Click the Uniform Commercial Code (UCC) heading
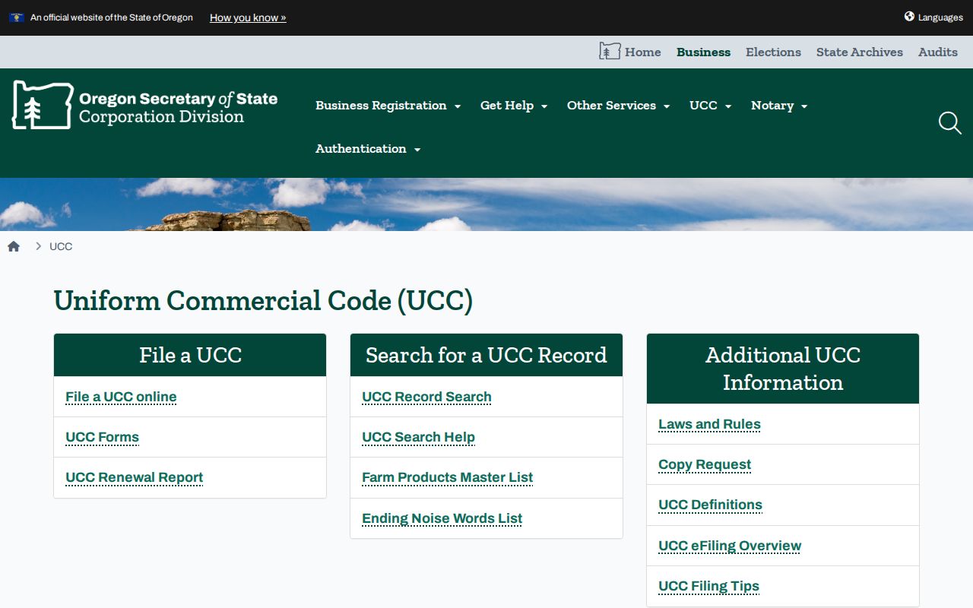This screenshot has width=973, height=608. tap(263, 301)
